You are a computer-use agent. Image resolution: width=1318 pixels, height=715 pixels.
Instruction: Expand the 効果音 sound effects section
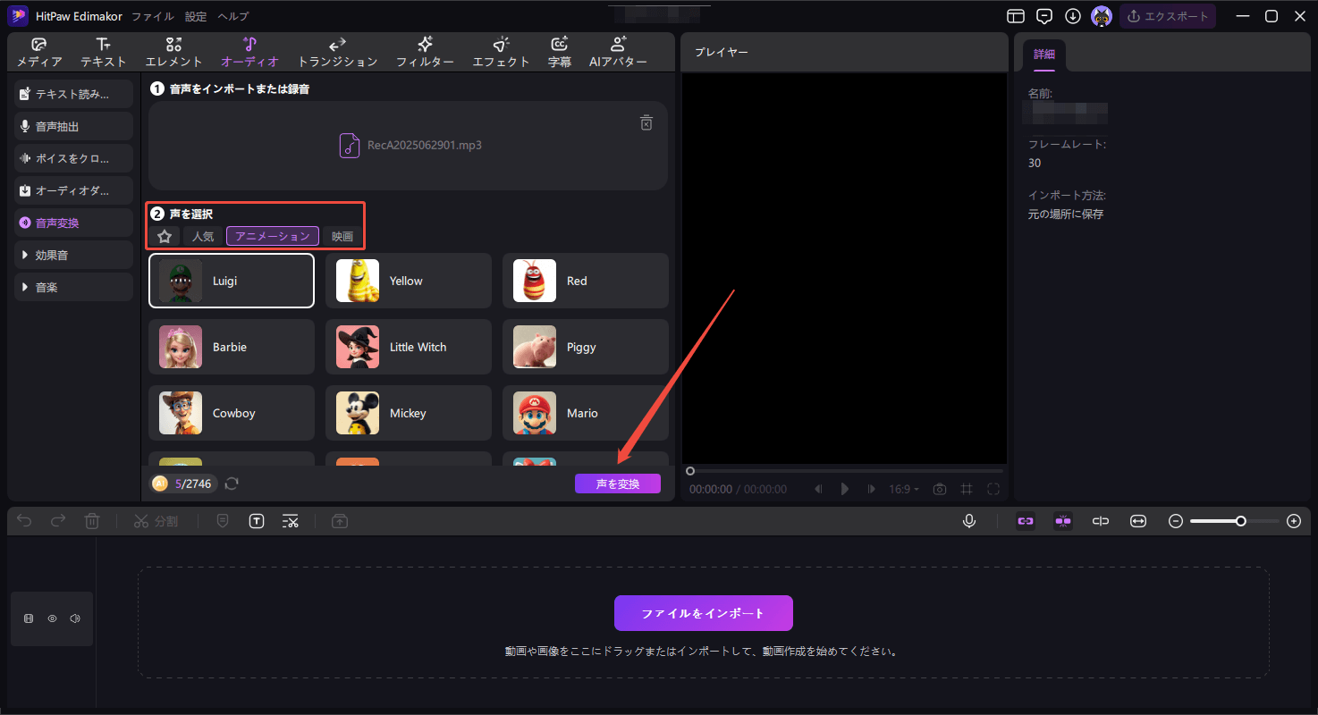(x=74, y=255)
